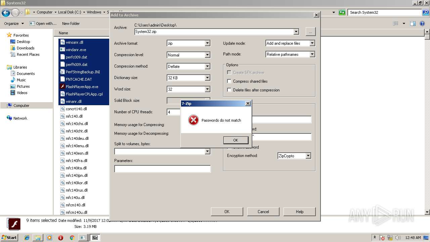Open the Organize menu
430x242 pixels.
pyautogui.click(x=14, y=24)
